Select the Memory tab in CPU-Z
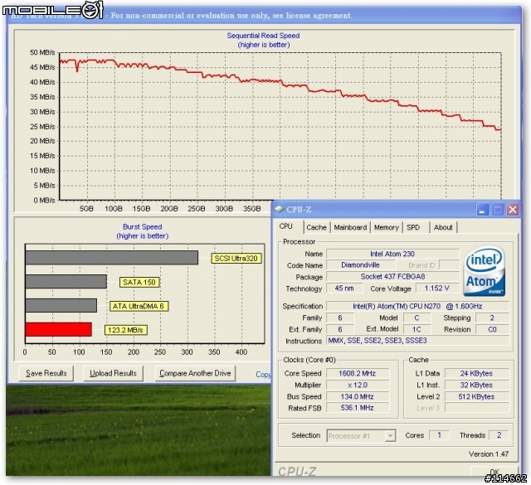This screenshot has height=485, width=531. point(386,227)
